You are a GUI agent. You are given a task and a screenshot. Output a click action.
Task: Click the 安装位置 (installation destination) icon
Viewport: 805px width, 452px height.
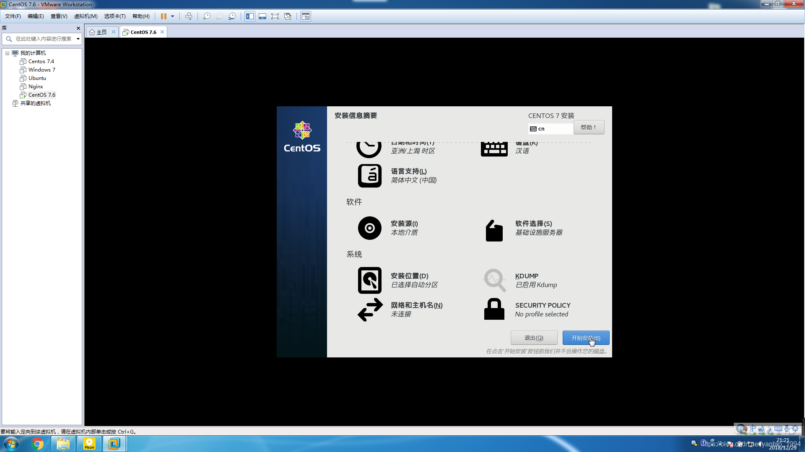click(370, 280)
